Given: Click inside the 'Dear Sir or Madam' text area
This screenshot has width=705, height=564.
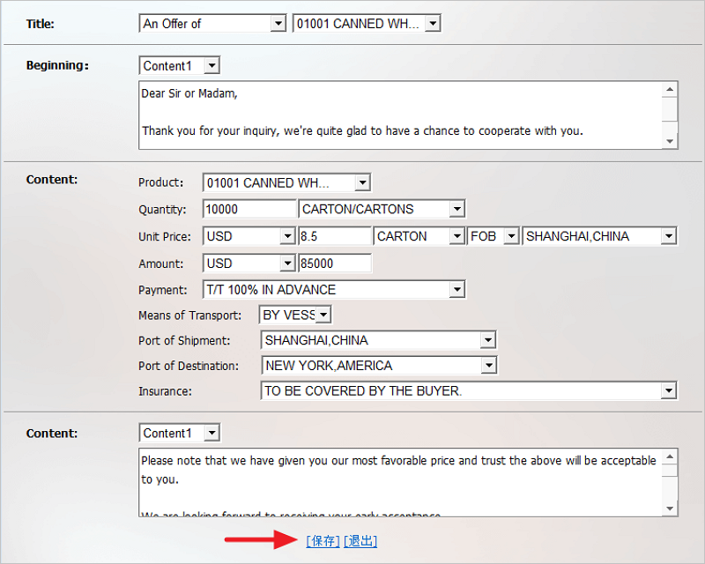Looking at the screenshot, I should click(401, 115).
